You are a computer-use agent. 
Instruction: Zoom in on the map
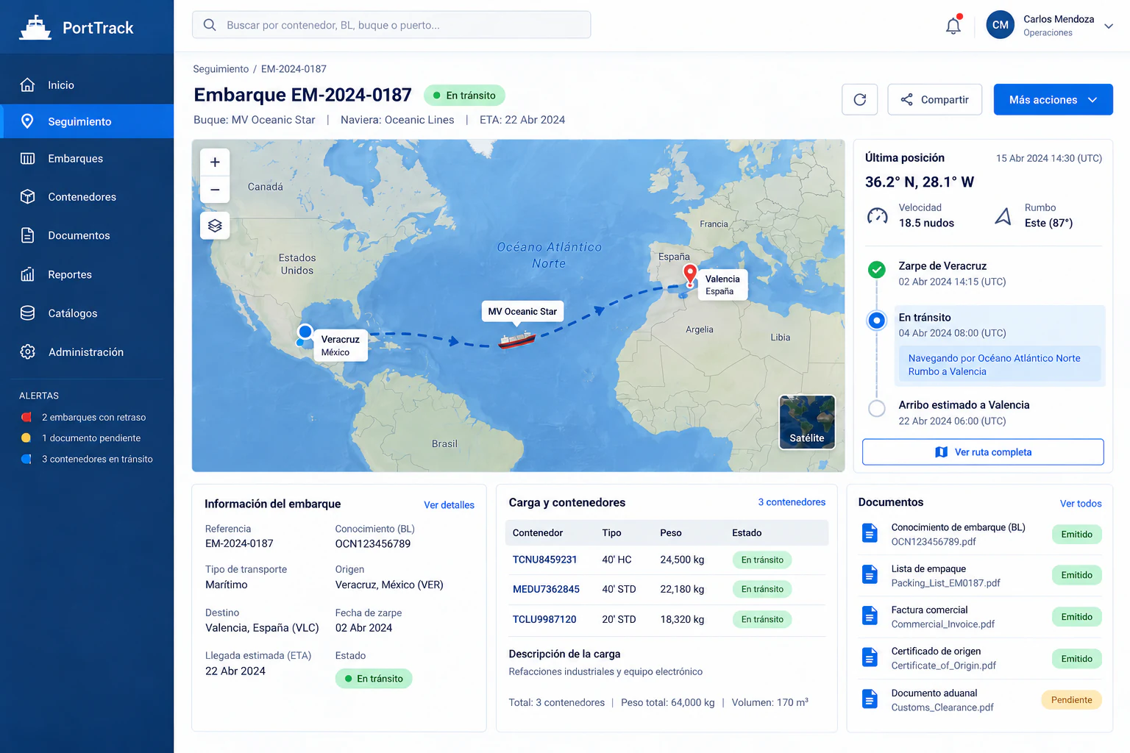(x=215, y=162)
